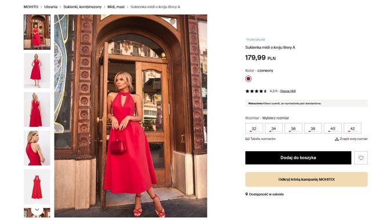
Task: Choose size 38 option
Action: [x=313, y=129]
